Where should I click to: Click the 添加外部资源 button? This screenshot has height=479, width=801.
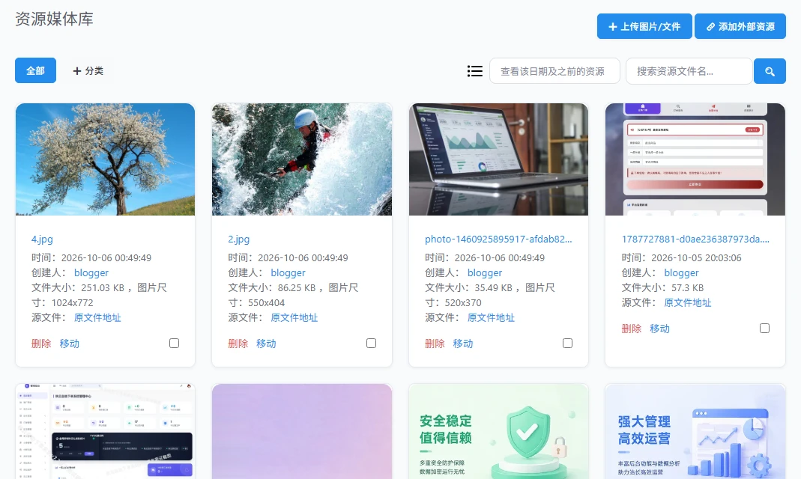740,26
